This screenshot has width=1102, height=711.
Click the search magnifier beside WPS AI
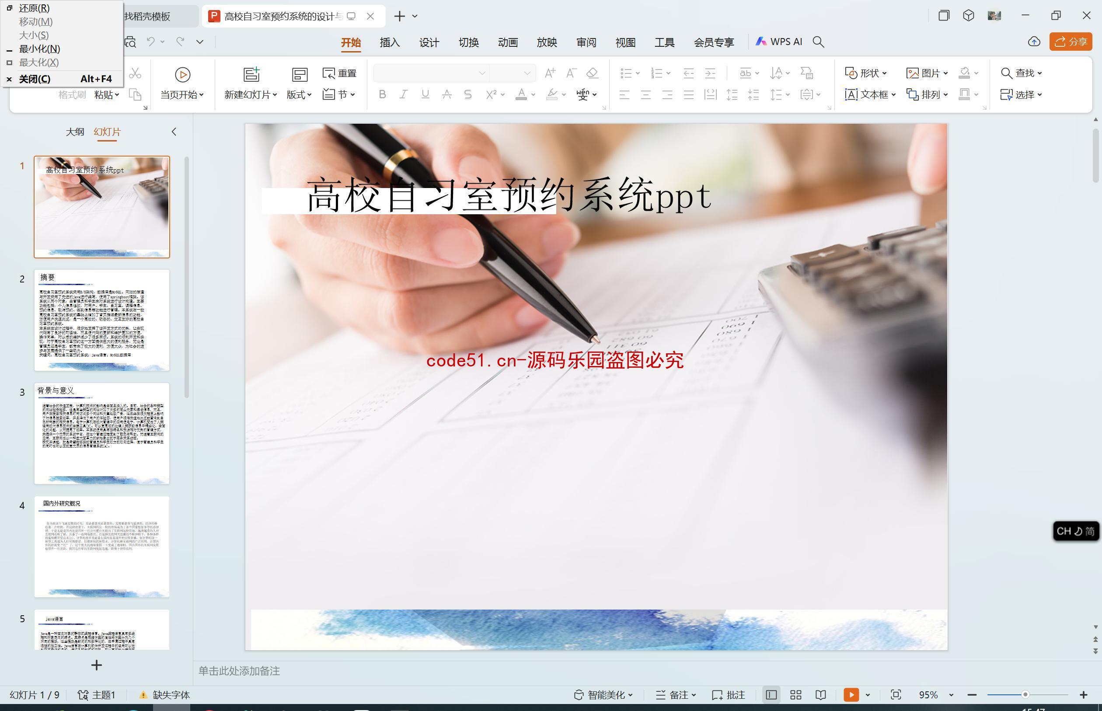[818, 42]
